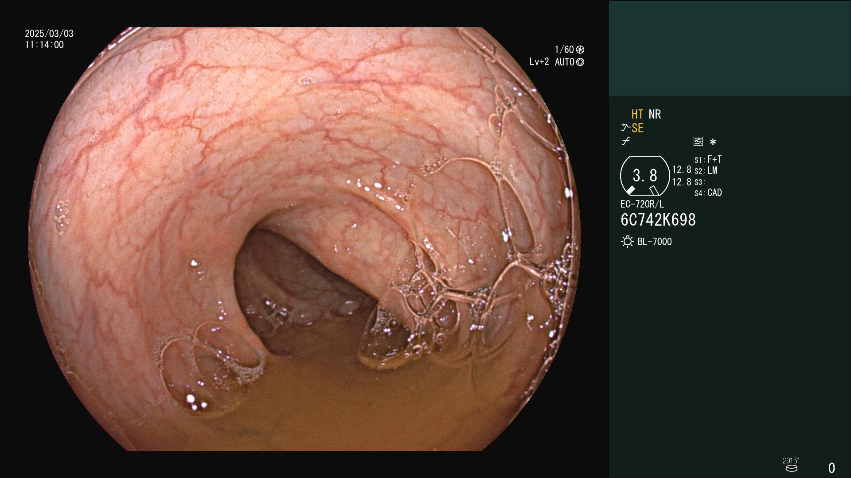Click the structure enhancement icon beside SE

pos(625,128)
